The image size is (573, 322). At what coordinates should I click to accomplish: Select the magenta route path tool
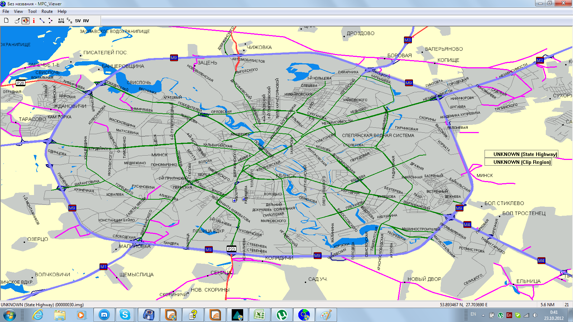tap(50, 21)
